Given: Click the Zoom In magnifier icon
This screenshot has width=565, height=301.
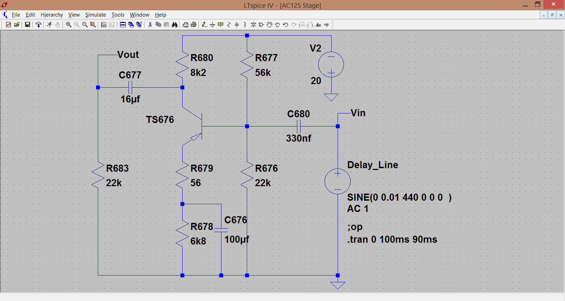Looking at the screenshot, I should click(69, 24).
